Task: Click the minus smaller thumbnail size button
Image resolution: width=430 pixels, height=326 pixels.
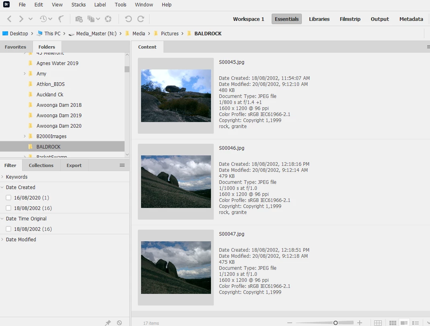Action: [x=290, y=323]
